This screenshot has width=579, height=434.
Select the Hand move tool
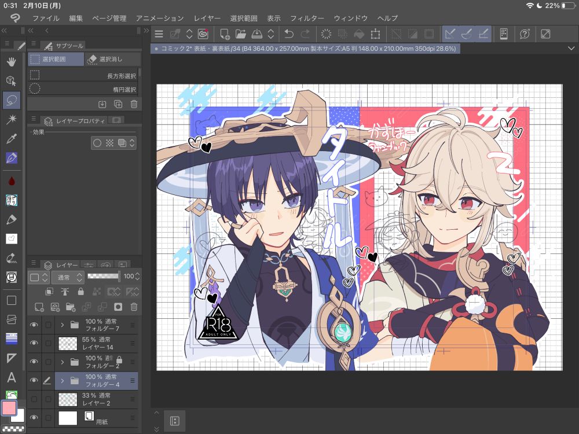[x=12, y=62]
